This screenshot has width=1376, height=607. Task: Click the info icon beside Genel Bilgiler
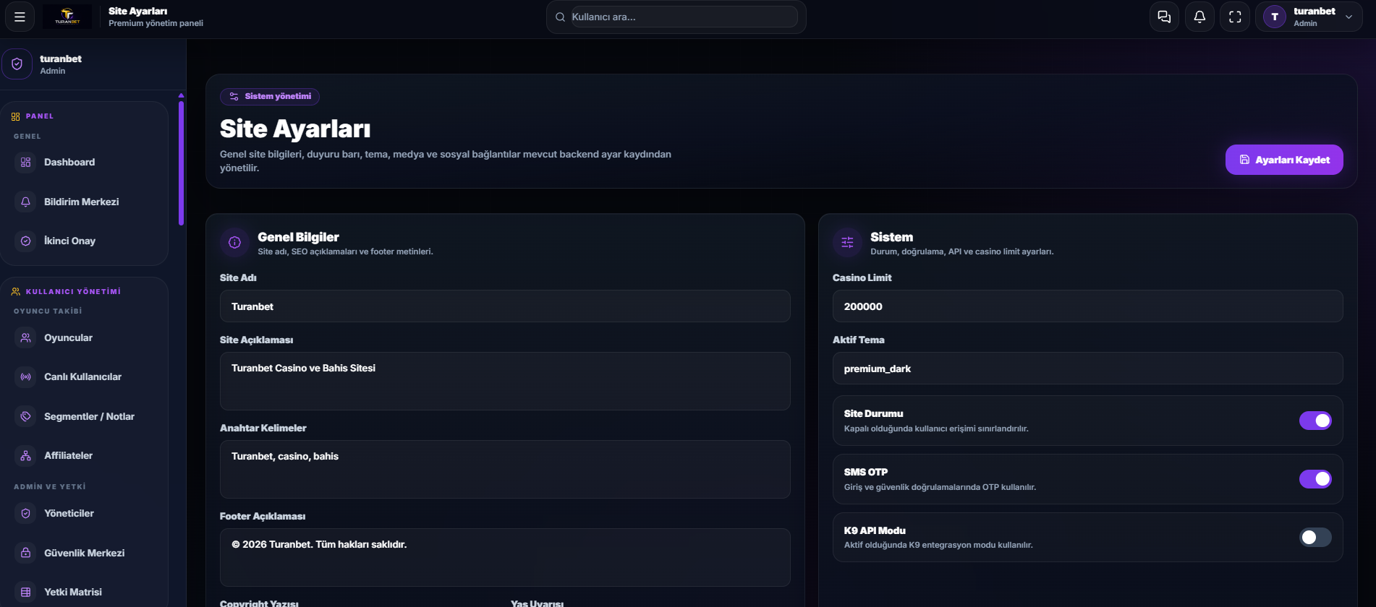(234, 243)
